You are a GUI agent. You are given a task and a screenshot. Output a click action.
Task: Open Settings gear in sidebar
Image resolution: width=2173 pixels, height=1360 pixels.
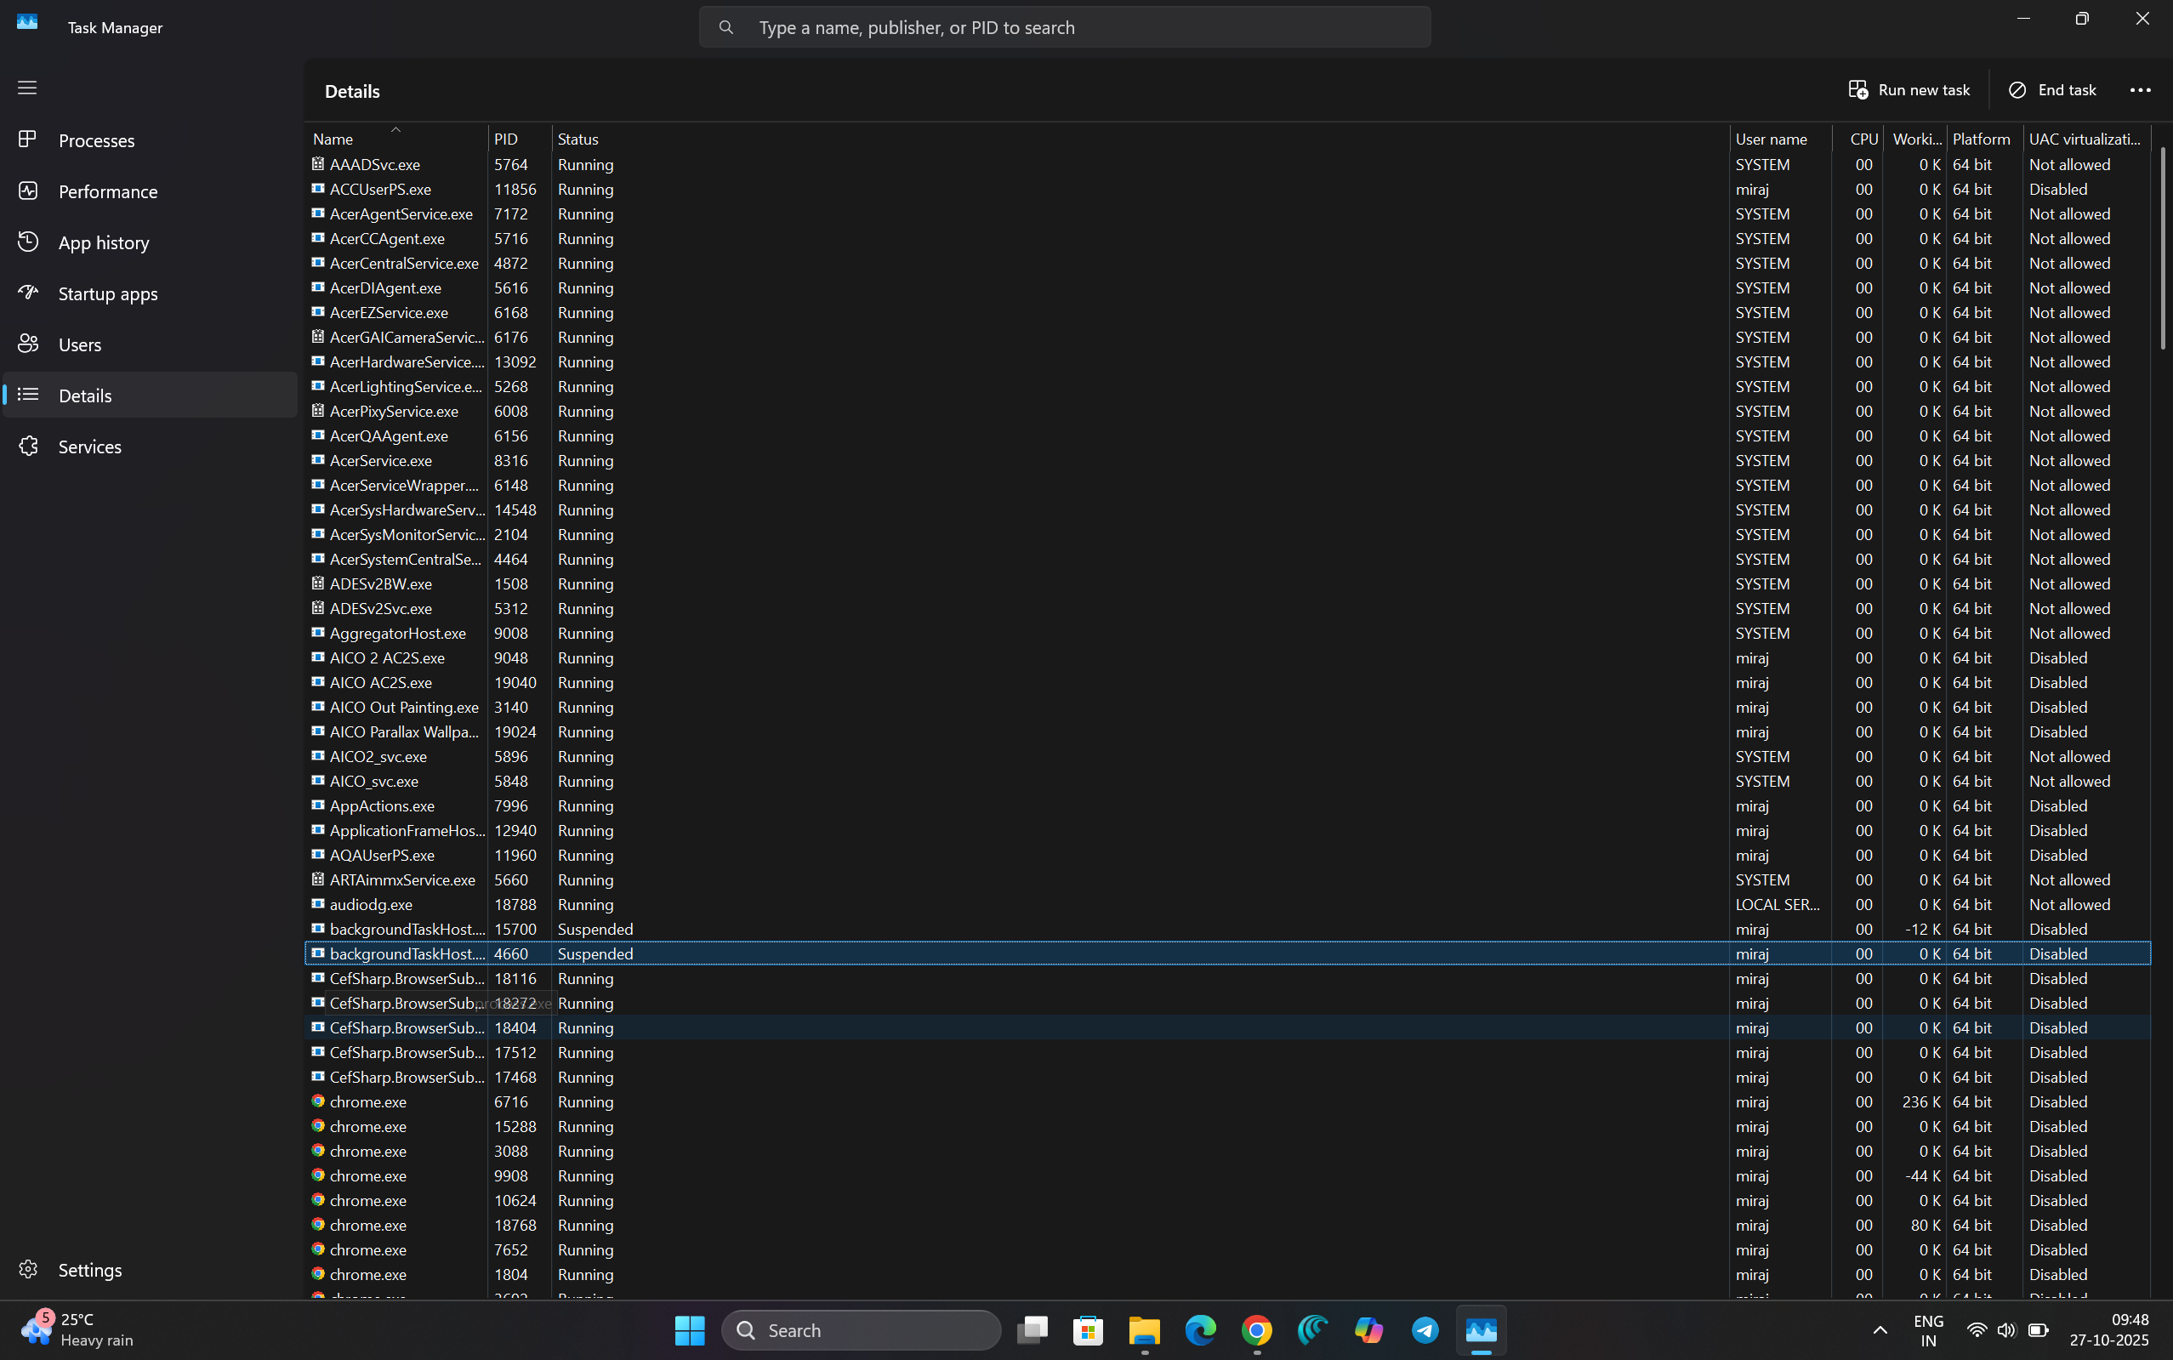click(28, 1269)
